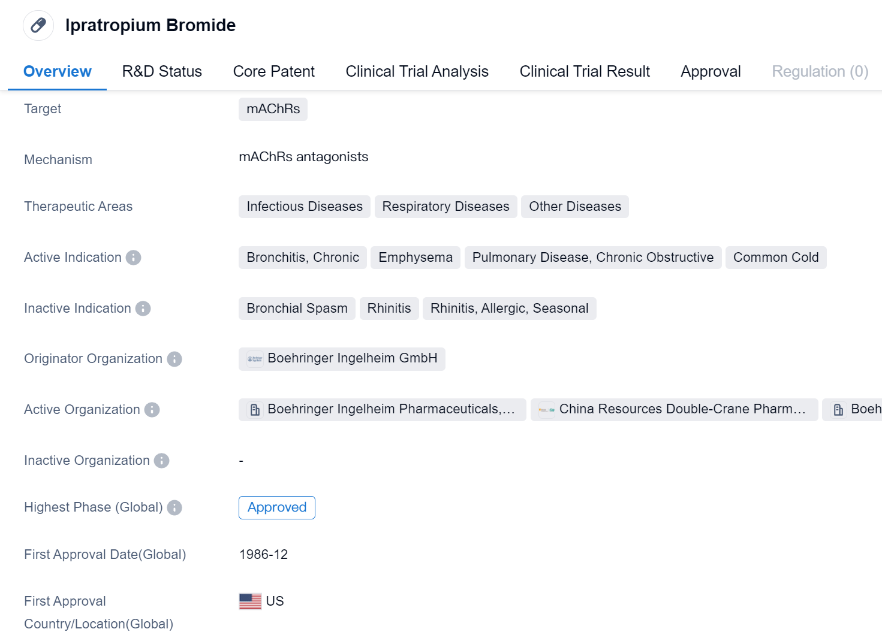Viewport: 882px width, 635px height.
Task: Click the pill drug icon beside title
Action: pyautogui.click(x=38, y=25)
